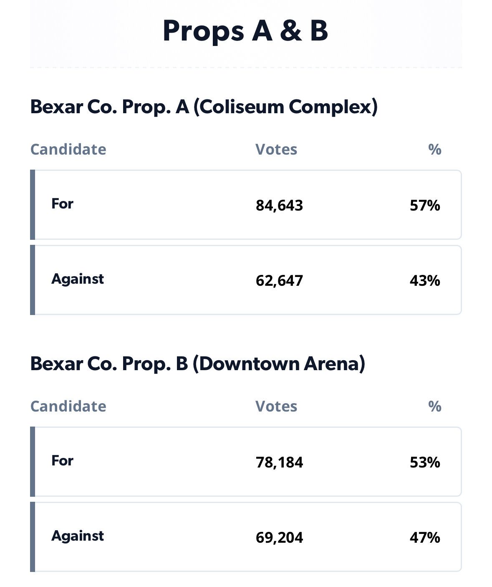
Task: Click the 84,643 vote count
Action: pyautogui.click(x=279, y=206)
